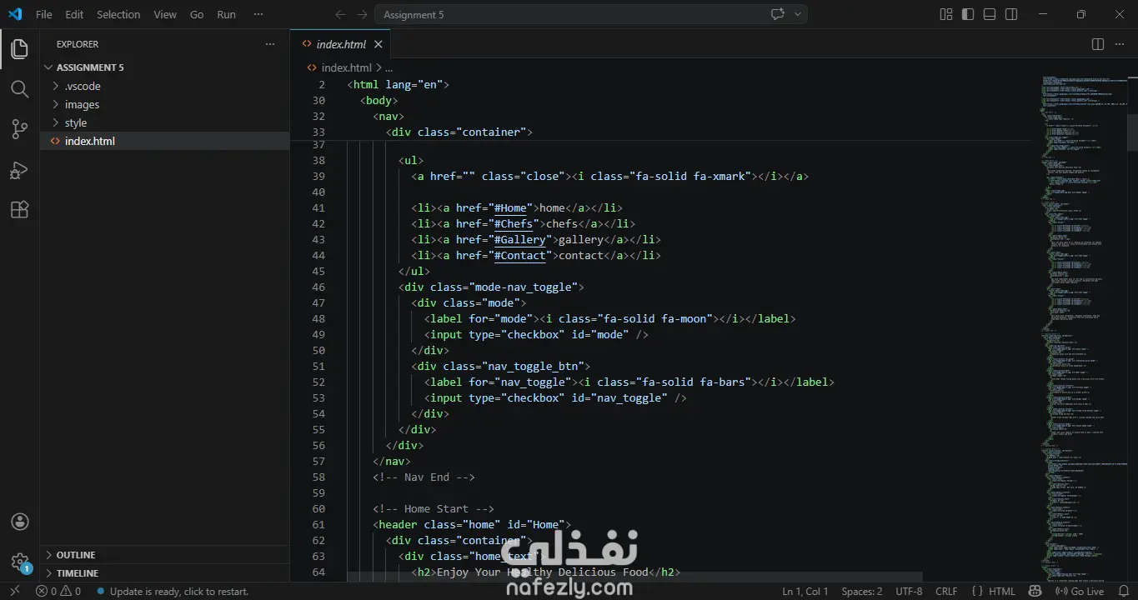Click the Ln 1, Col 1 indicator
The height and width of the screenshot is (600, 1138).
pyautogui.click(x=805, y=591)
